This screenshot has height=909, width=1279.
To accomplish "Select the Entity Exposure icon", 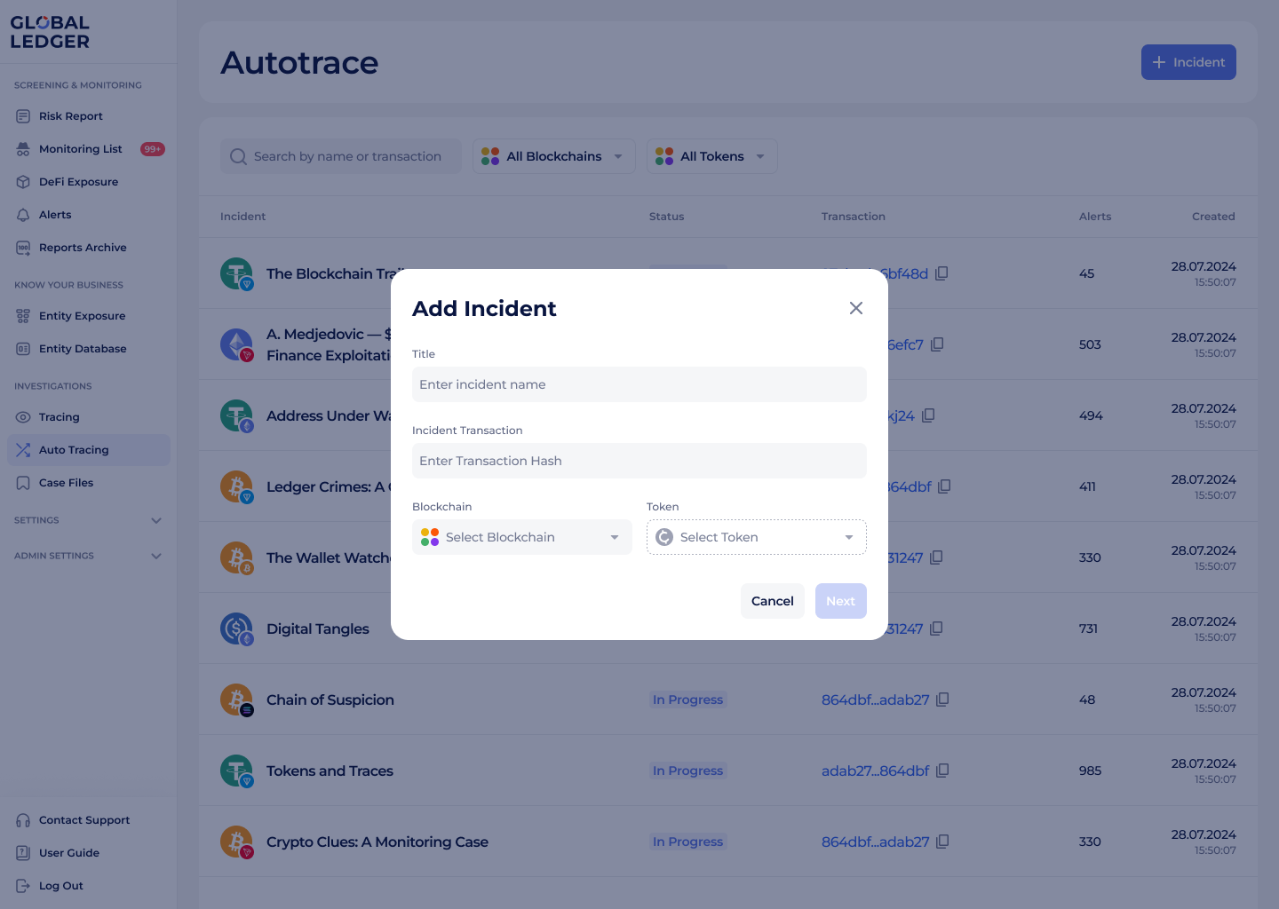I will pyautogui.click(x=22, y=315).
